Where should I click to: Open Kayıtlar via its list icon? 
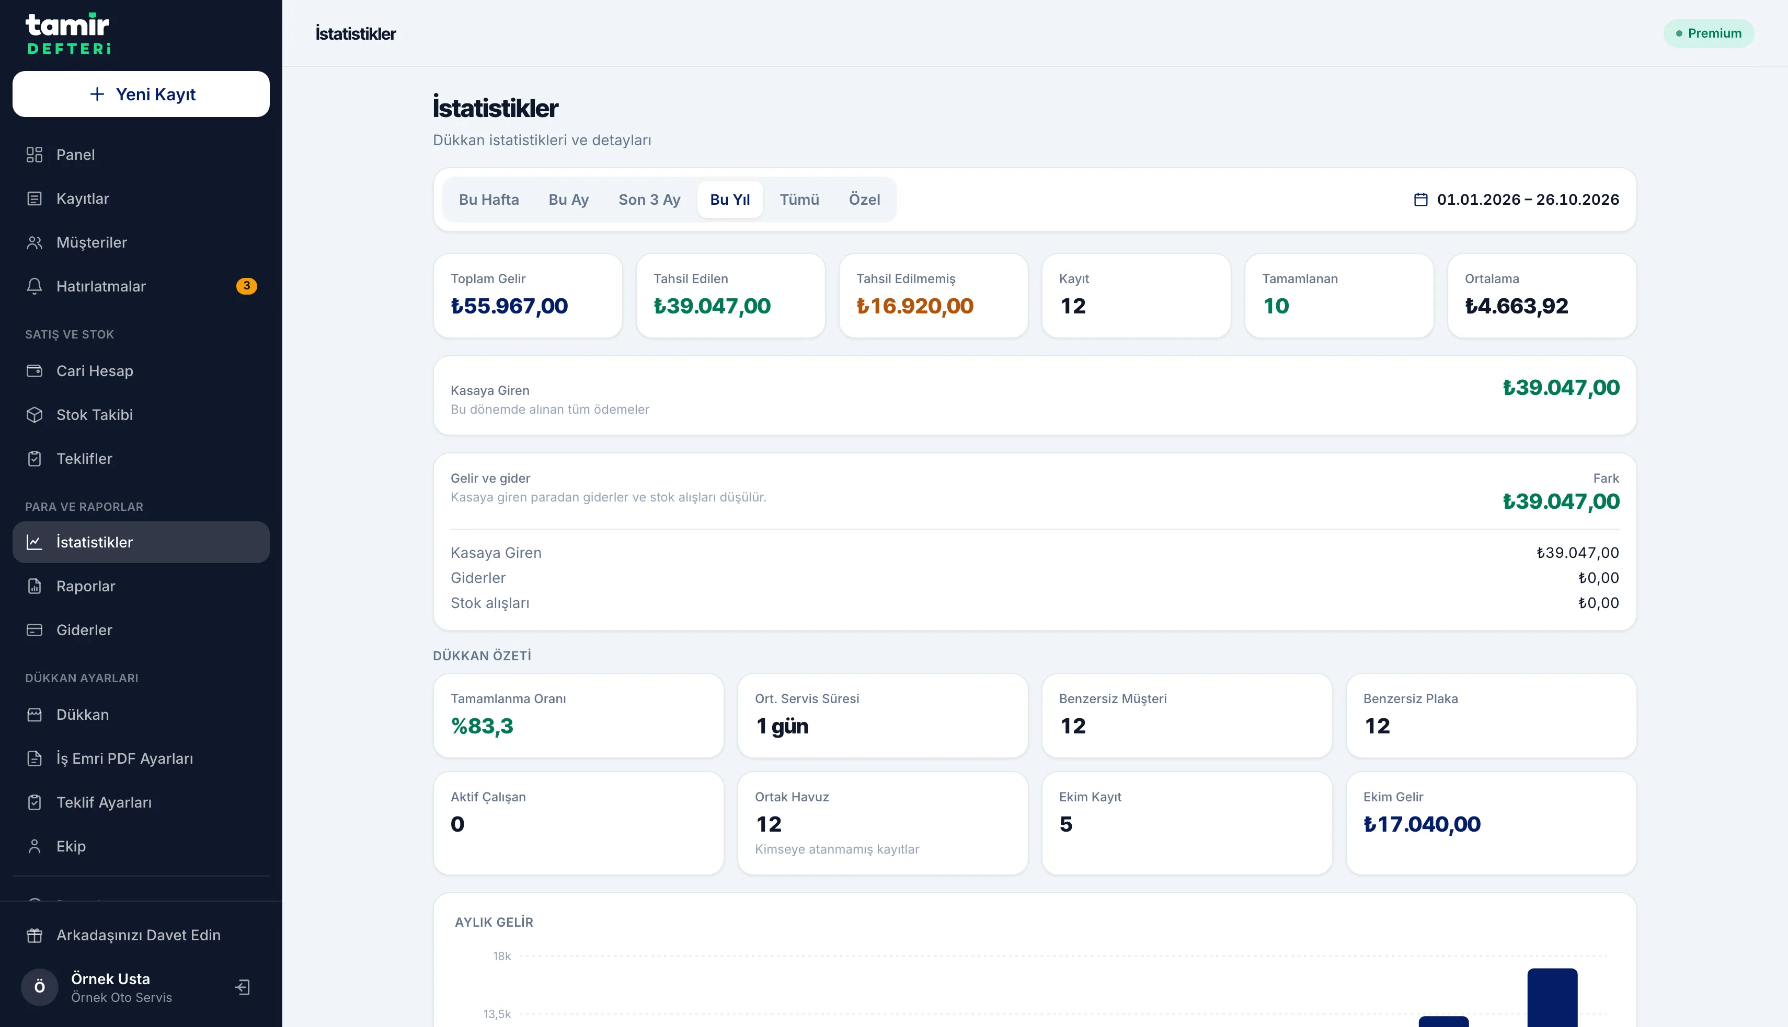[x=34, y=198]
